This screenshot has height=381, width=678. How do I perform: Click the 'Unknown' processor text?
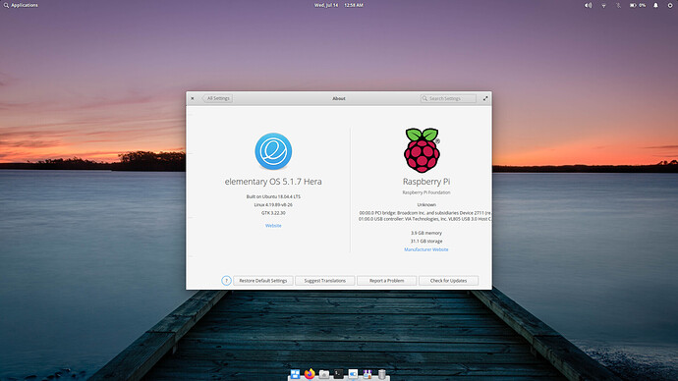[426, 205]
